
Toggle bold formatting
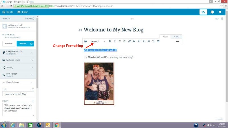pyautogui.click(x=110, y=41)
